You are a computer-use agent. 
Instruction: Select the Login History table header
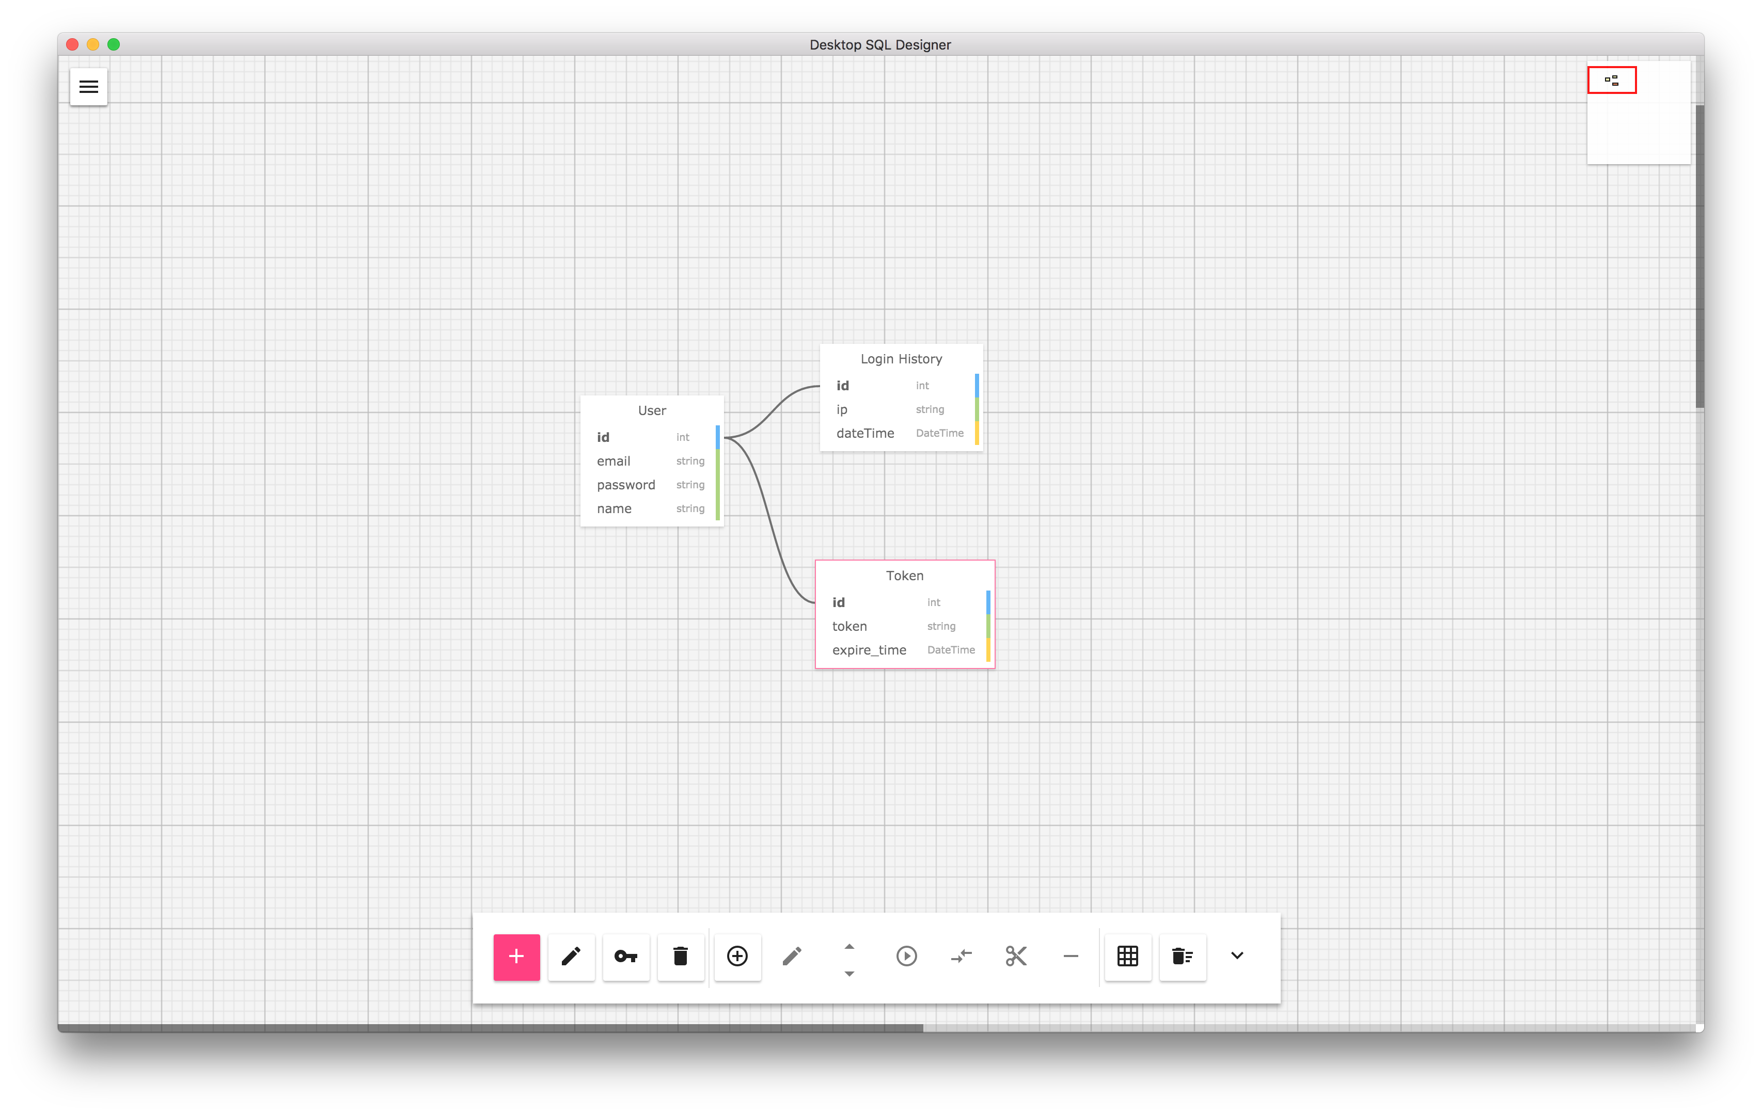pos(901,359)
